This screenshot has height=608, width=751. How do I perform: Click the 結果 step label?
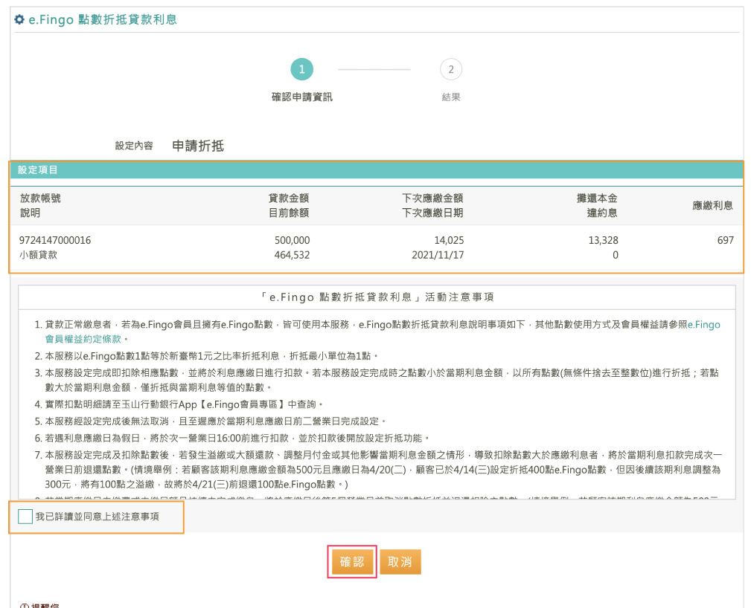(451, 97)
